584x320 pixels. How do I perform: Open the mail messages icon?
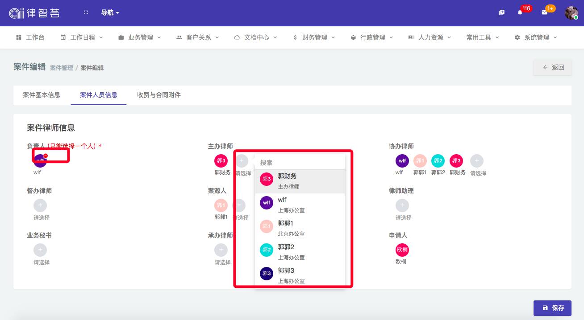(x=544, y=12)
